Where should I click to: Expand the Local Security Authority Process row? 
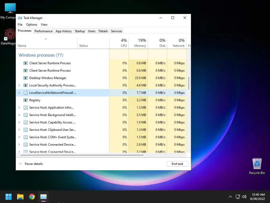coord(19,85)
